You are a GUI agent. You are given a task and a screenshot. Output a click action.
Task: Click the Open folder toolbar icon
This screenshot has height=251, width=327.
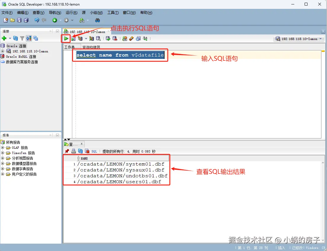click(12, 20)
